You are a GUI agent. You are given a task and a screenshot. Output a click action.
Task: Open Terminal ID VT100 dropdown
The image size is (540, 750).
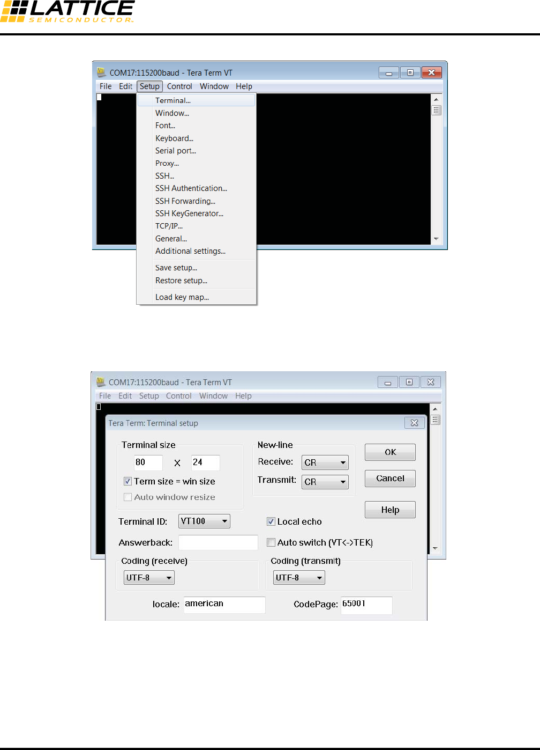[204, 521]
